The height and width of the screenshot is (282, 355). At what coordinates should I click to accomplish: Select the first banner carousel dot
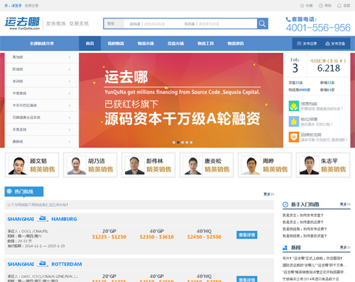pyautogui.click(x=174, y=142)
